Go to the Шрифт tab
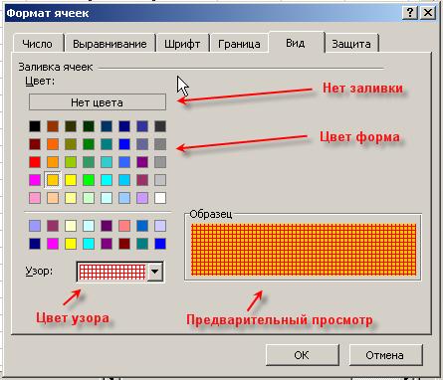443x380 pixels. pos(182,44)
